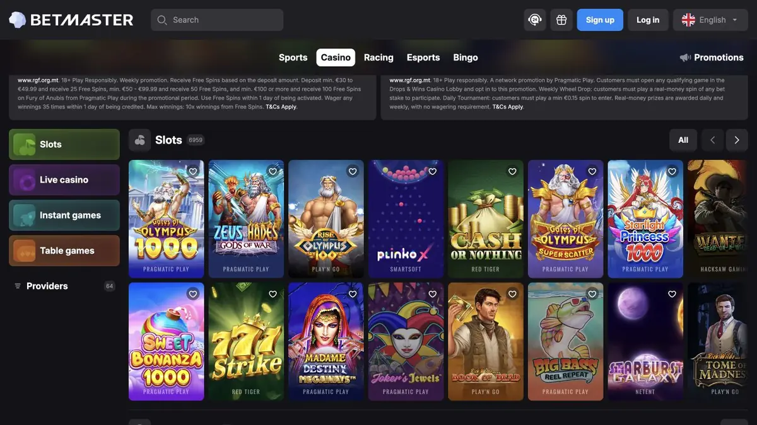Open the English language dropdown

710,20
